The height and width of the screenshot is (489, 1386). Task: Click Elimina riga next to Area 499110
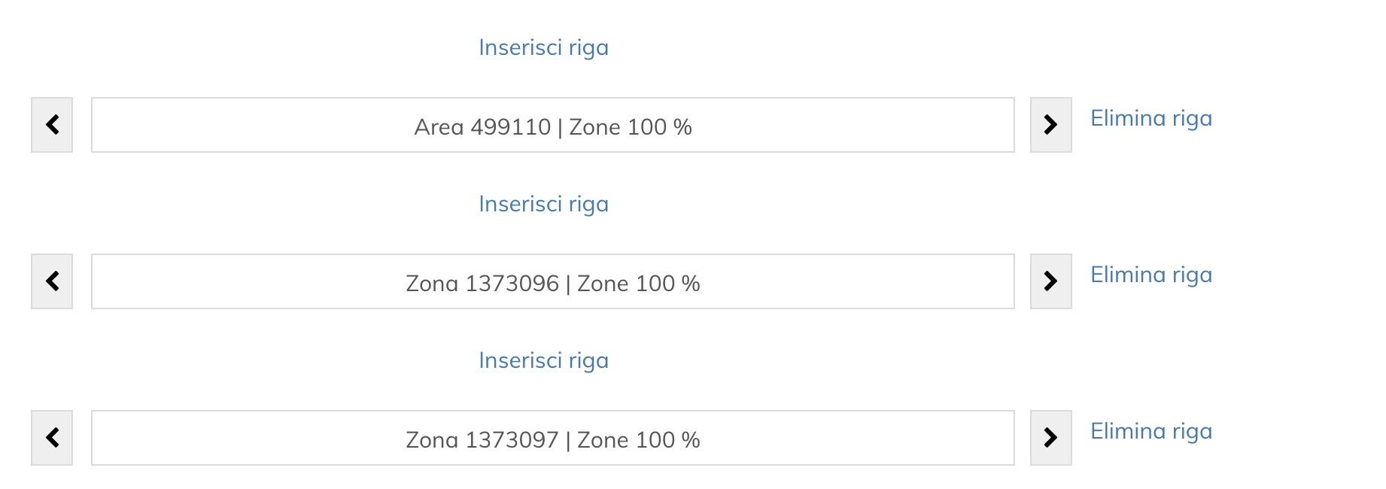pyautogui.click(x=1150, y=118)
